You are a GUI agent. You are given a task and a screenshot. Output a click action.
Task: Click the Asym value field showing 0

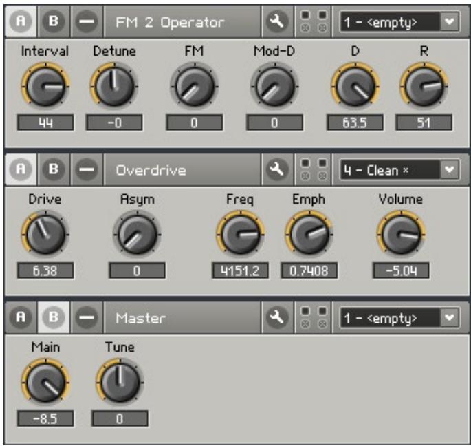click(137, 270)
